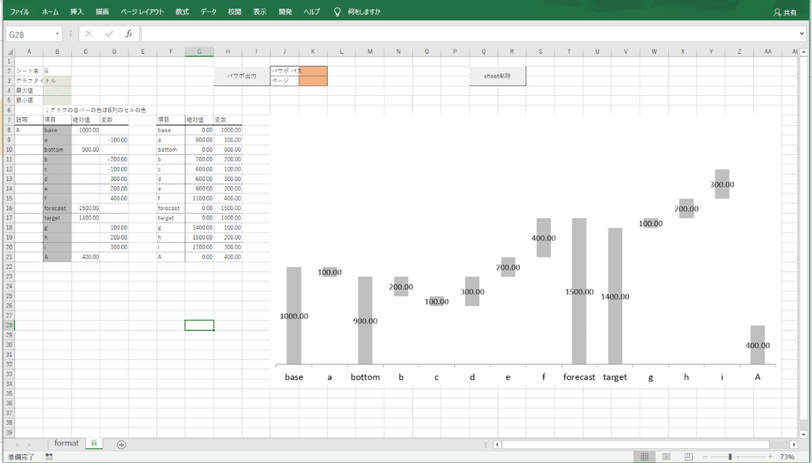The width and height of the screenshot is (812, 463).
Task: Click the 最大値 label cell
Action: click(x=28, y=91)
